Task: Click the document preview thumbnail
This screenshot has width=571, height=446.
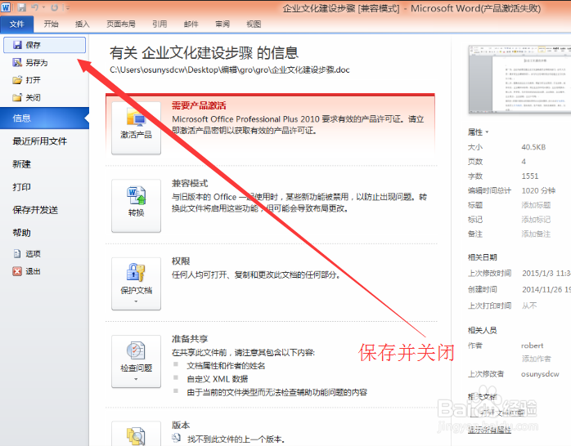Action: [x=519, y=79]
